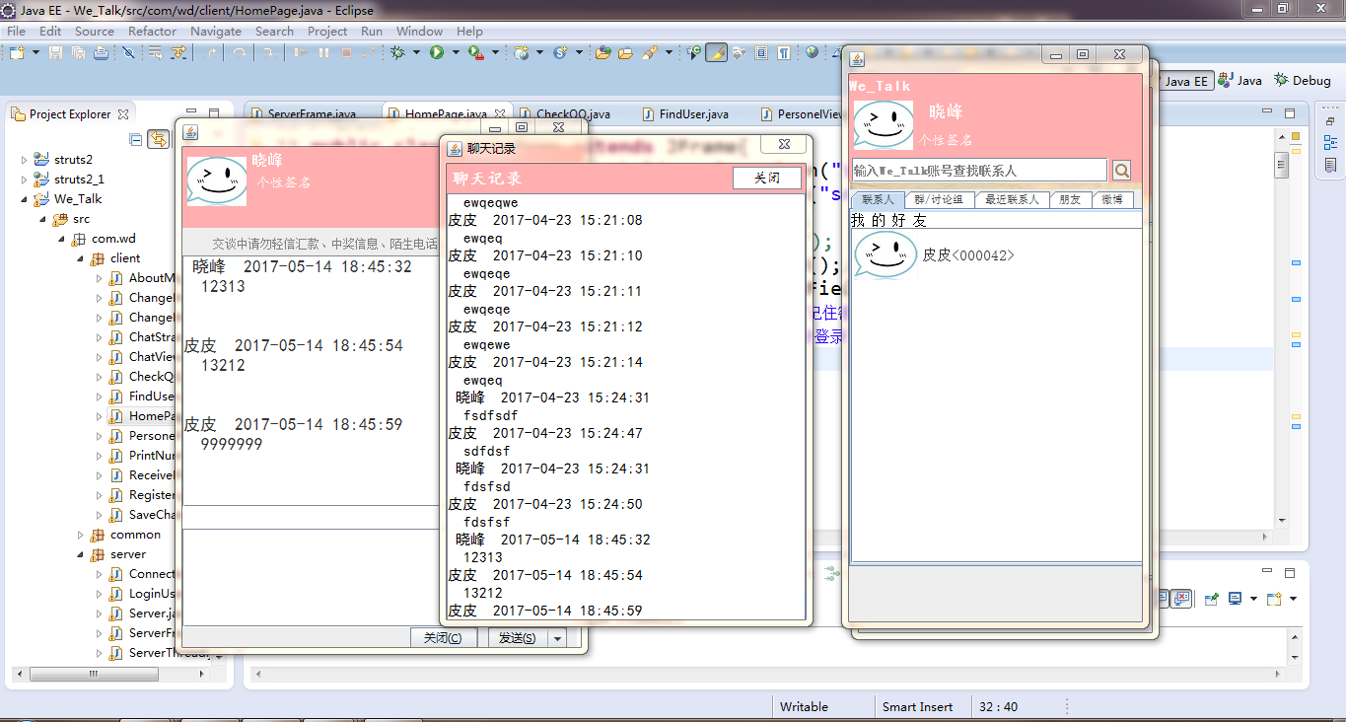The image size is (1346, 722).
Task: Select the 最近联系人 tab in We_Talk
Action: [1012, 199]
